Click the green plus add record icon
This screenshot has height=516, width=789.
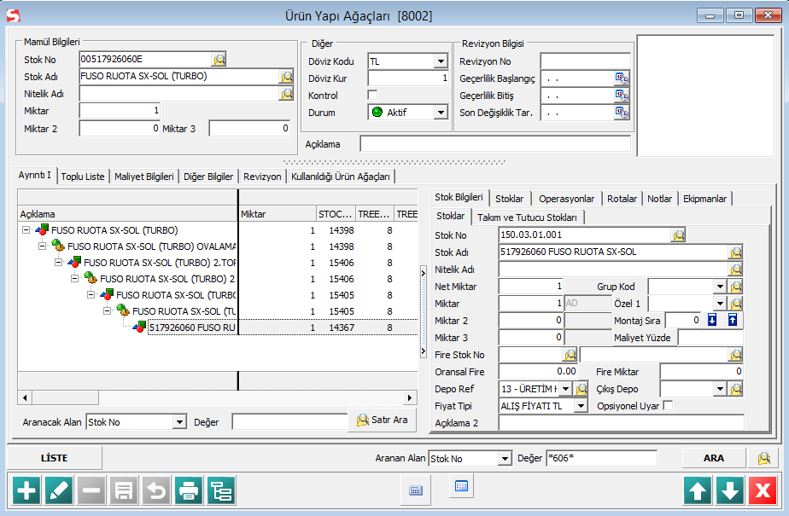[x=28, y=490]
